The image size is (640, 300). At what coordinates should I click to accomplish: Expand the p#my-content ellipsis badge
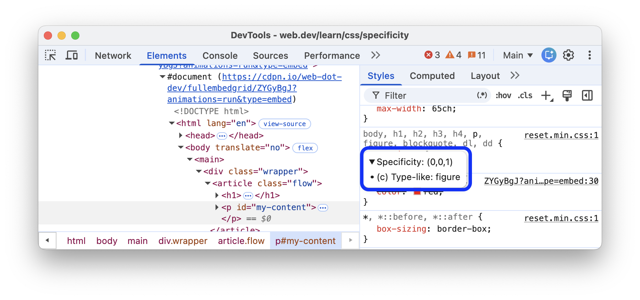tap(323, 208)
